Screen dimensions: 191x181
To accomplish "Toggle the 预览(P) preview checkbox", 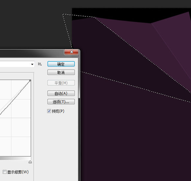I will [49, 111].
